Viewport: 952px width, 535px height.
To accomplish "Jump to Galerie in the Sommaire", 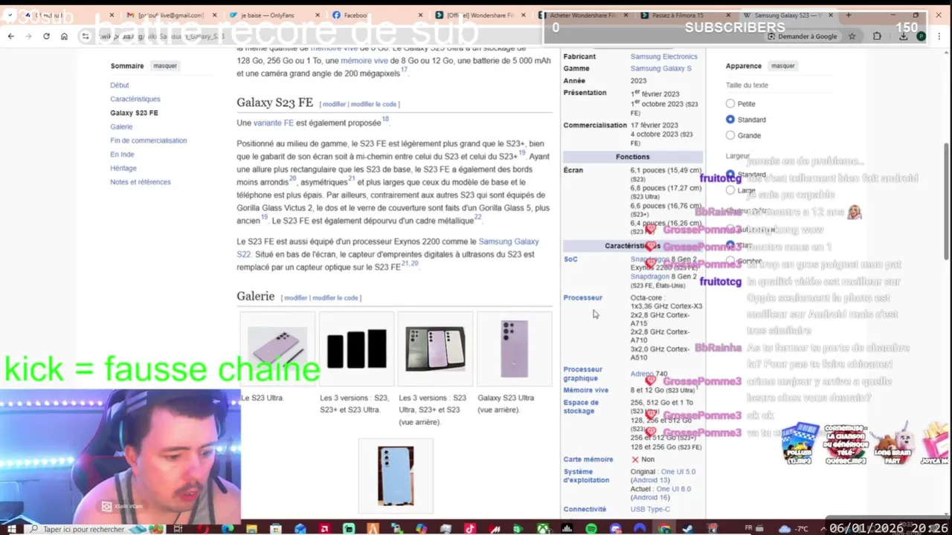I will pyautogui.click(x=121, y=126).
